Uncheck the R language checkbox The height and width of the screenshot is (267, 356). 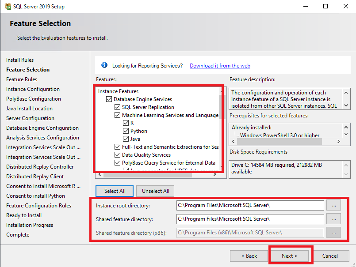click(126, 123)
